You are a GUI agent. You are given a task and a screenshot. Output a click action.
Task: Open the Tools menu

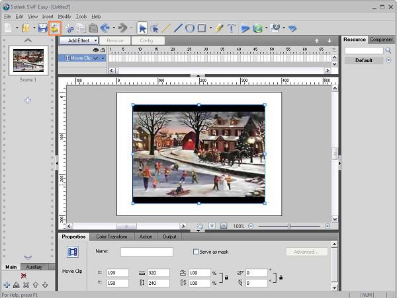pos(81,17)
